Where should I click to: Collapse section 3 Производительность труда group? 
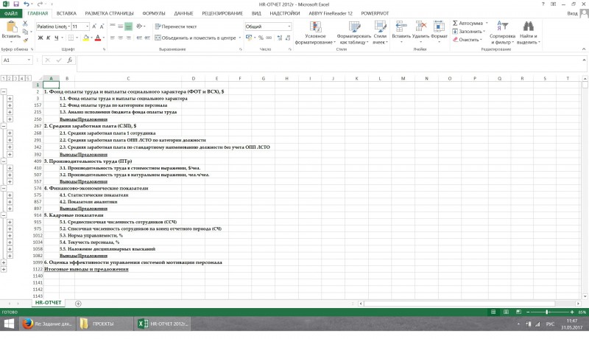pyautogui.click(x=4, y=161)
